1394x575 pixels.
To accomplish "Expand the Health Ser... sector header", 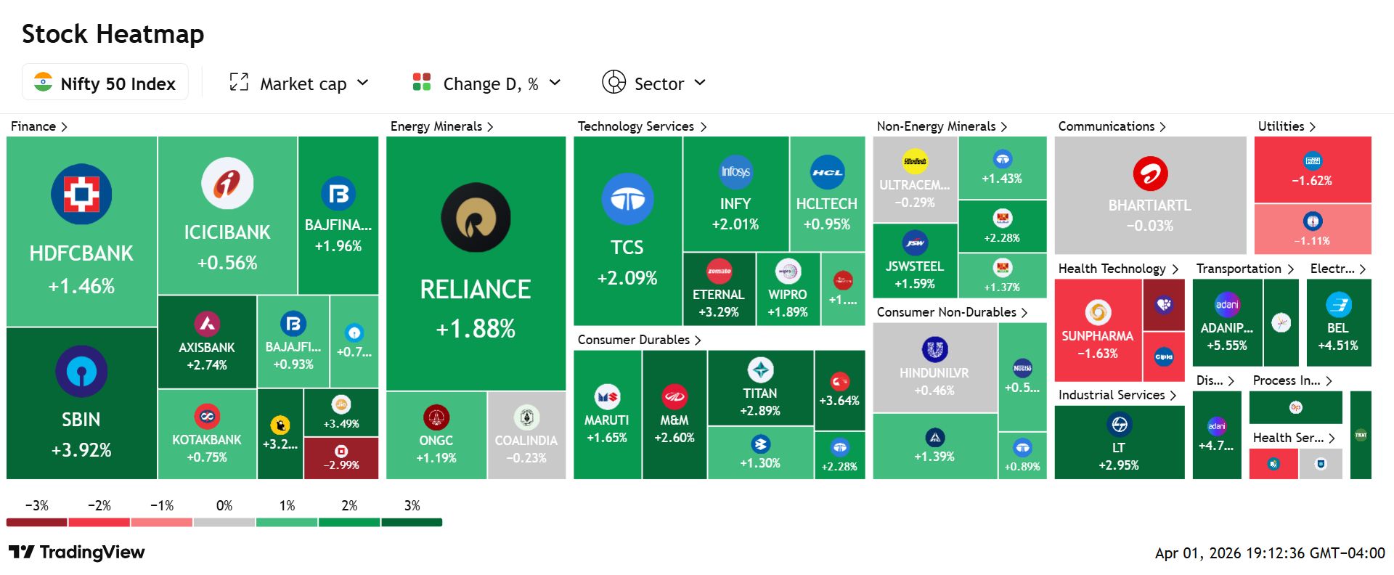I will (x=1295, y=438).
